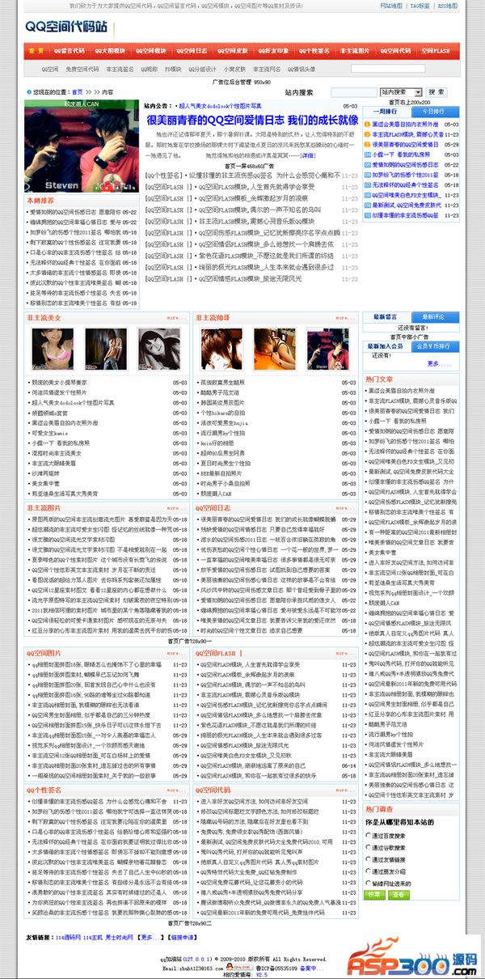The height and width of the screenshot is (979, 485).
Task: Click the QQ空间代码站 site logo
Action: tap(68, 28)
